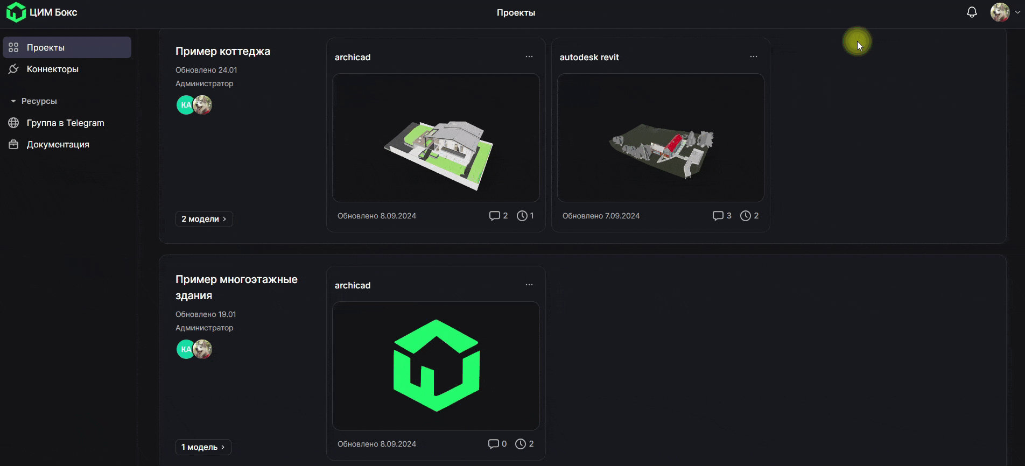Select Проекты in the sidebar
1025x466 pixels.
point(67,47)
